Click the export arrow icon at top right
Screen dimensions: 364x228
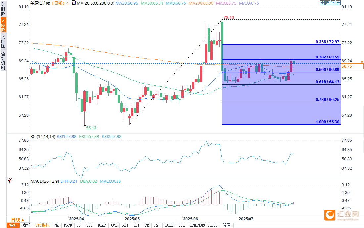coord(338,3)
